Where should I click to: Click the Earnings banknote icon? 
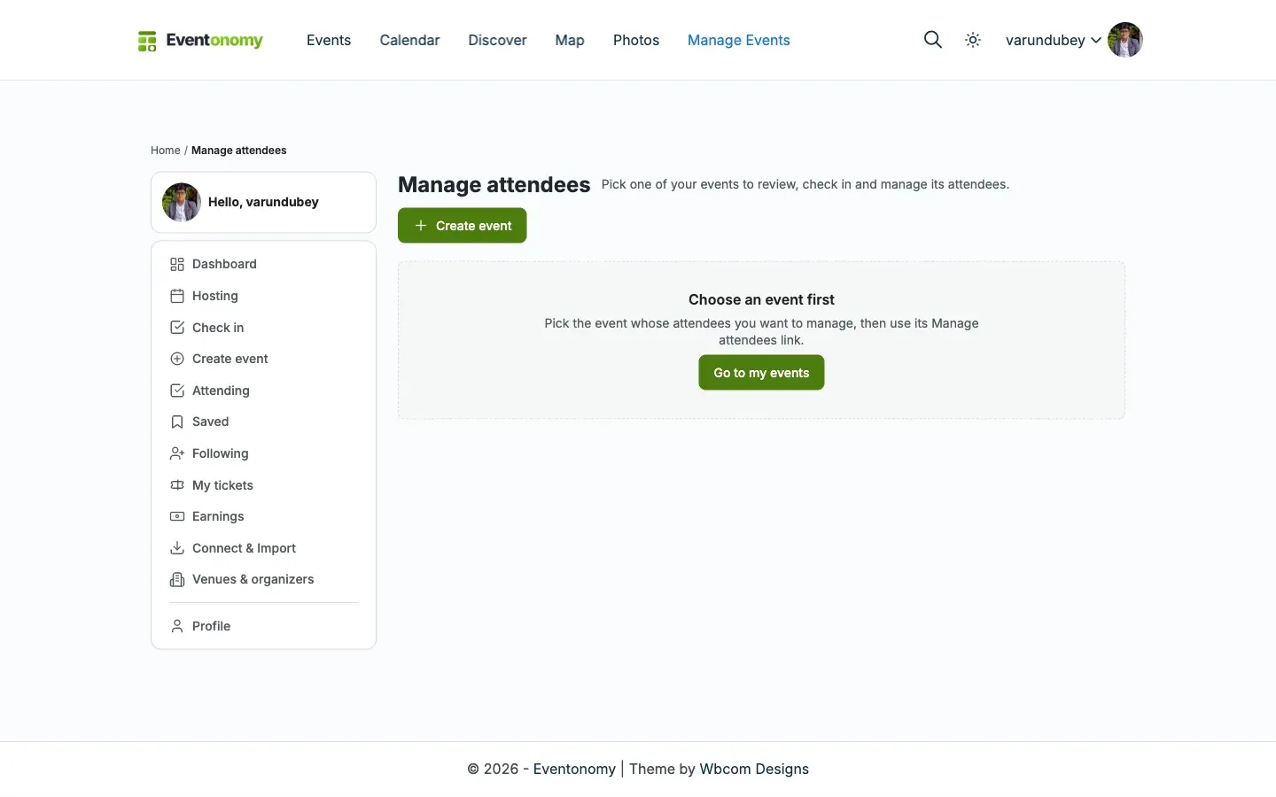tap(177, 516)
